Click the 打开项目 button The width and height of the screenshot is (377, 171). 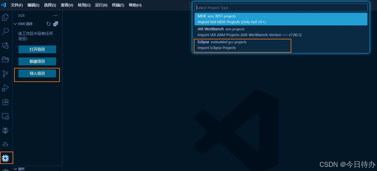tap(37, 49)
